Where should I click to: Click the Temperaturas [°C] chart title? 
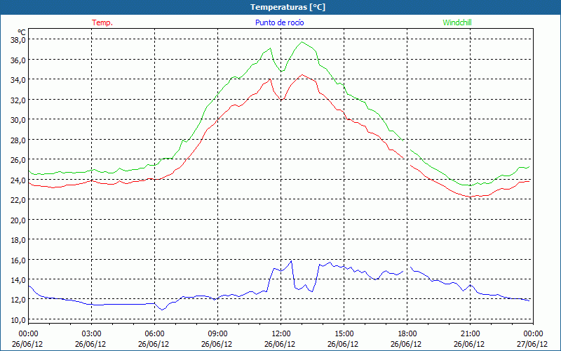click(288, 7)
